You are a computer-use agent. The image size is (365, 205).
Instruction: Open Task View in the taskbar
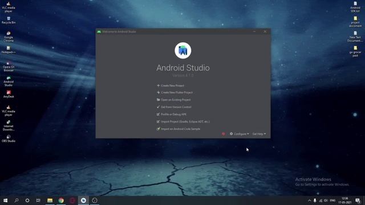tap(38, 200)
